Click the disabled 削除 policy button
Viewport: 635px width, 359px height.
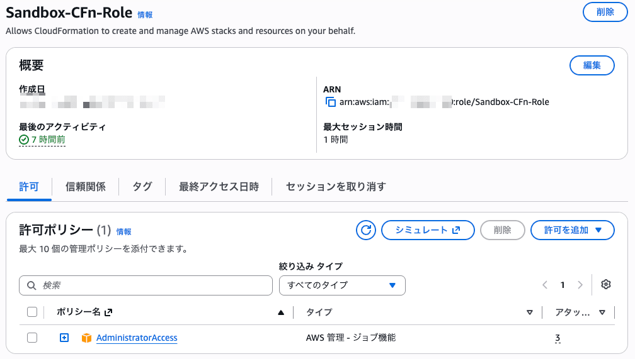click(502, 230)
